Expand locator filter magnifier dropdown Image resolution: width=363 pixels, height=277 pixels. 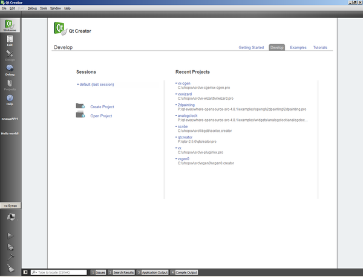34,272
